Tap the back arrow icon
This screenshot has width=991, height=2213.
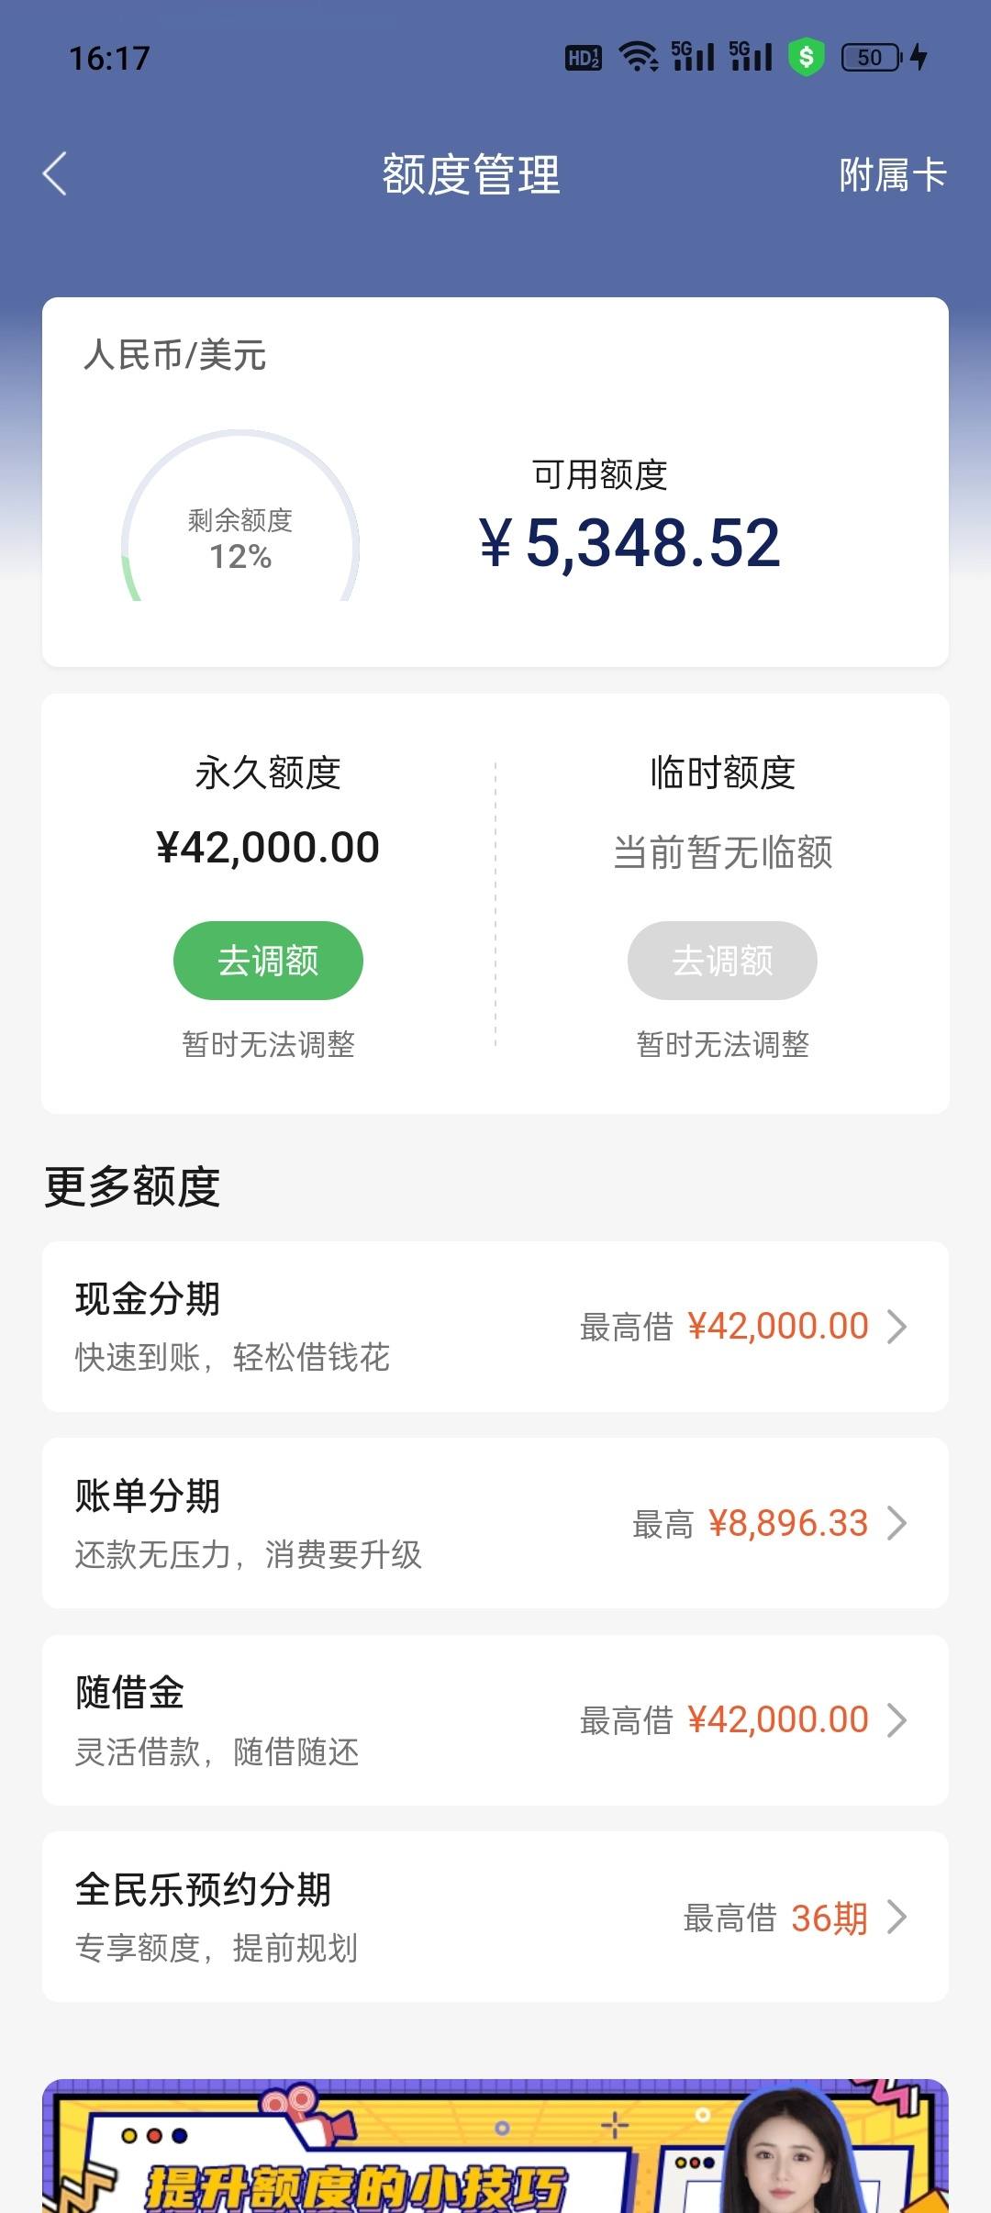55,174
